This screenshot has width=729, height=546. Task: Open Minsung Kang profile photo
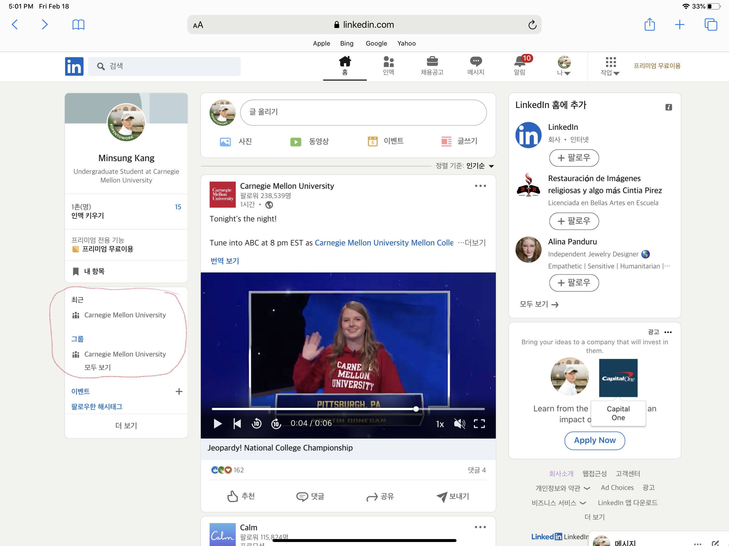coord(126,122)
